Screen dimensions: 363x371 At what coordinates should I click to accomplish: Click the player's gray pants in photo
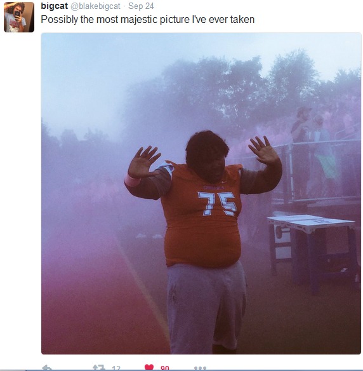pyautogui.click(x=206, y=306)
